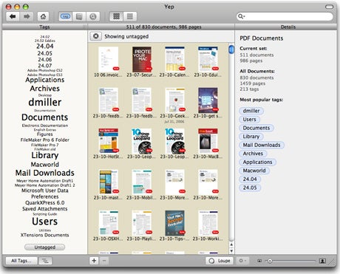The width and height of the screenshot is (340, 274).
Task: Switch to the clock history view icon
Action: point(93,16)
